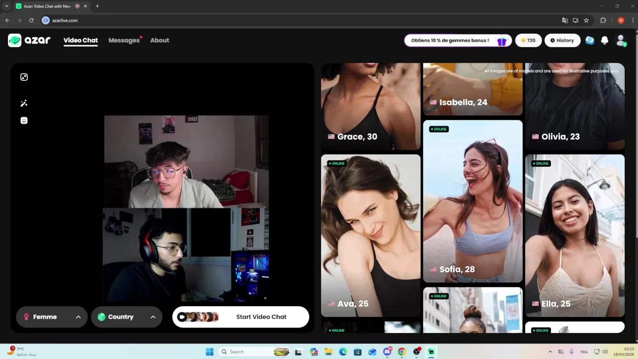The height and width of the screenshot is (359, 638).
Task: Open Discord from the taskbar
Action: (x=387, y=352)
